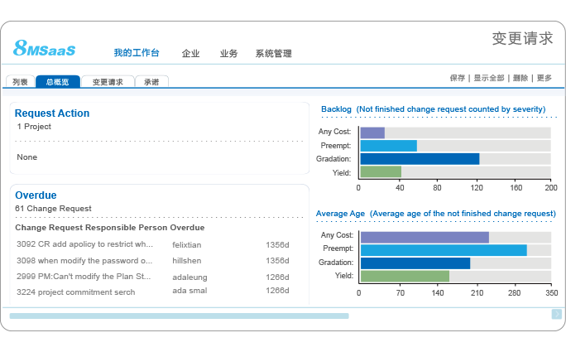Viewport: 566px width, 352px height.
Task: Click the Average Age chart title
Action: point(436,214)
